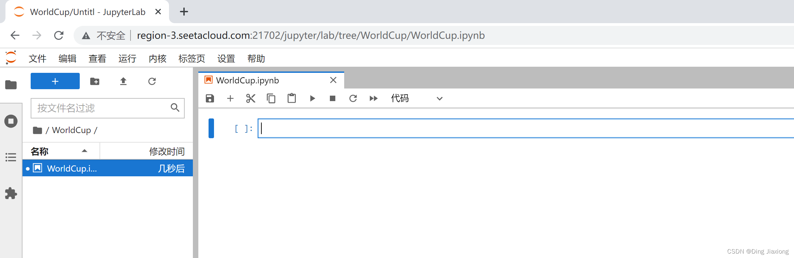Click the filter files by name field
The image size is (794, 258).
click(x=108, y=108)
